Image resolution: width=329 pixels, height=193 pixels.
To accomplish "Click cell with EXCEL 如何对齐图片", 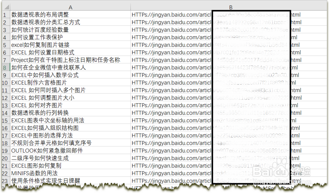I will (70, 105).
